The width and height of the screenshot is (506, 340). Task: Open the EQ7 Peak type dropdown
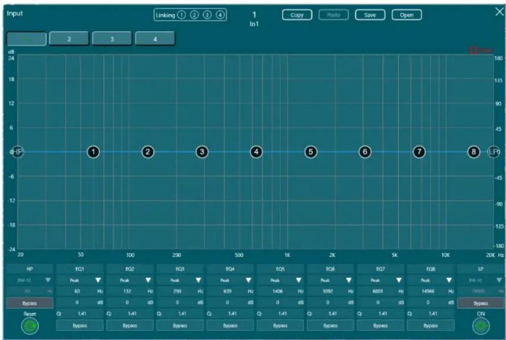click(x=380, y=280)
